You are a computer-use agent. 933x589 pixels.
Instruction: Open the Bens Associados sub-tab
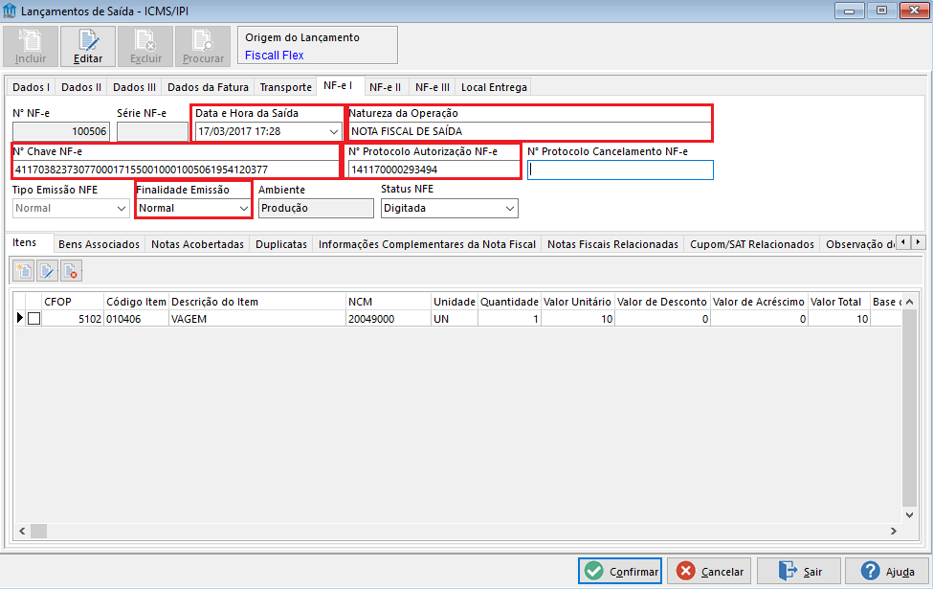pos(100,244)
